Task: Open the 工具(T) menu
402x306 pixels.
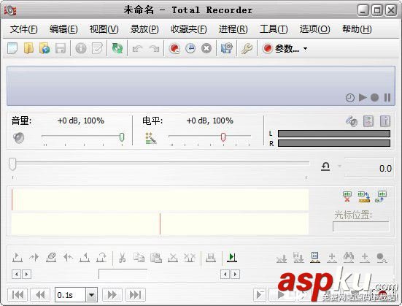Action: point(274,29)
